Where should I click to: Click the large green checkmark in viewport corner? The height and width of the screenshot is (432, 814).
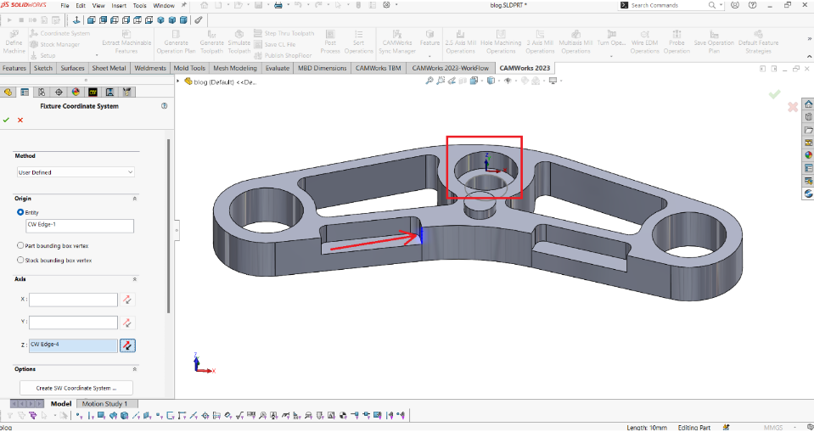[x=774, y=94]
